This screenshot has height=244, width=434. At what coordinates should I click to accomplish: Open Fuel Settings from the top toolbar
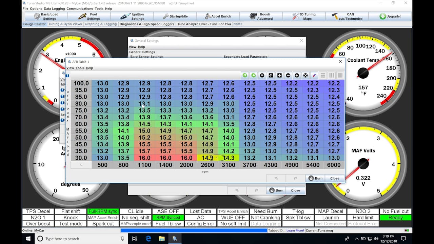[89, 16]
